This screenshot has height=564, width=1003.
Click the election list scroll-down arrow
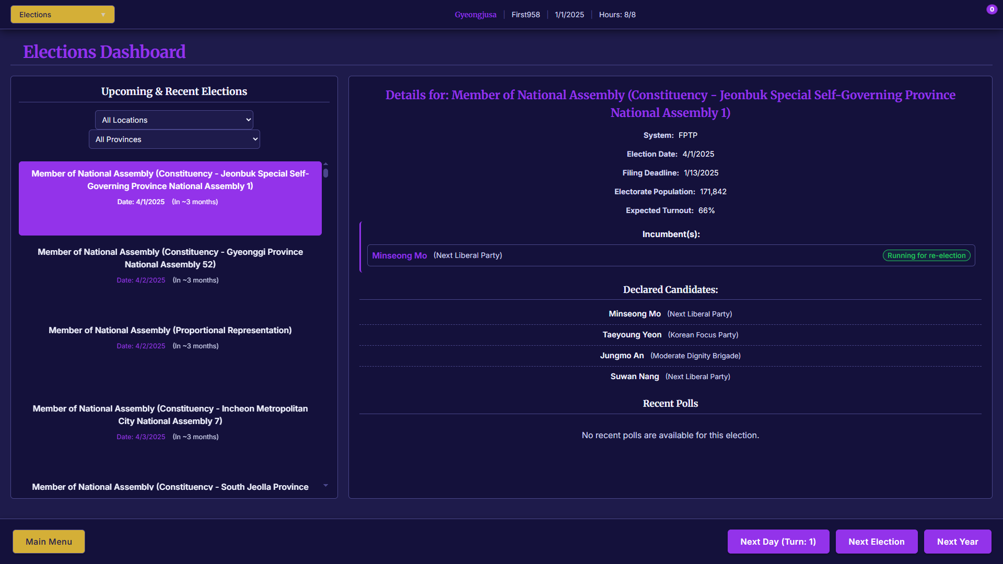(325, 486)
